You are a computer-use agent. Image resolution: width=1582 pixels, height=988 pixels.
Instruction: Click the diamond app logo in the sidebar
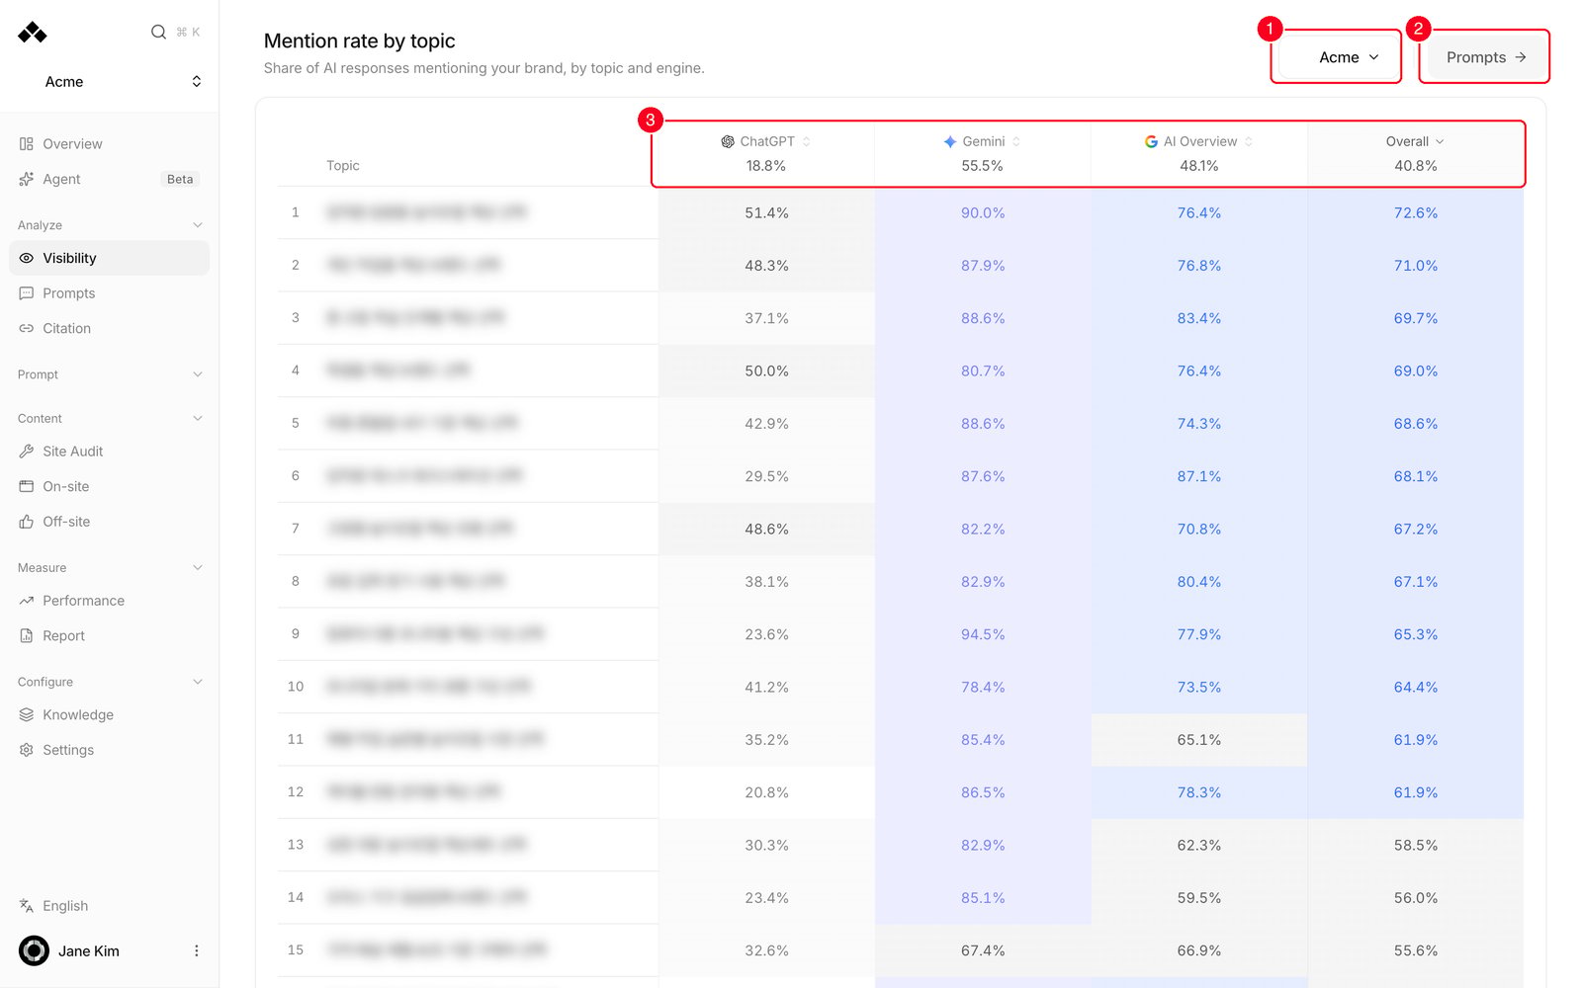32,33
